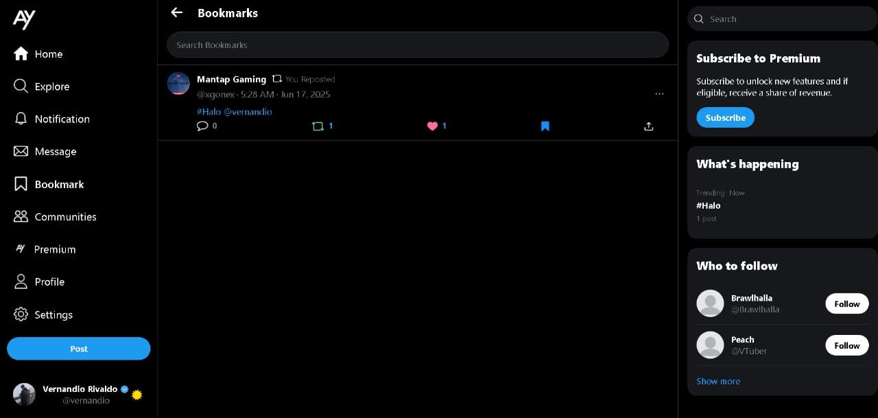Click Subscribe button in Premium panel
Viewport: 878px width, 418px height.
point(725,117)
